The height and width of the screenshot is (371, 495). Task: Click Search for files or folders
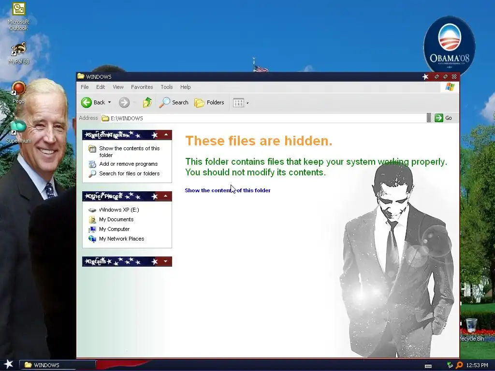coord(129,173)
